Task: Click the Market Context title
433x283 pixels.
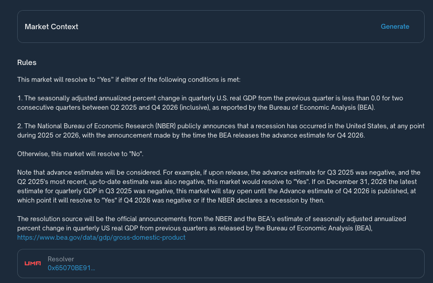Action: (x=51, y=27)
